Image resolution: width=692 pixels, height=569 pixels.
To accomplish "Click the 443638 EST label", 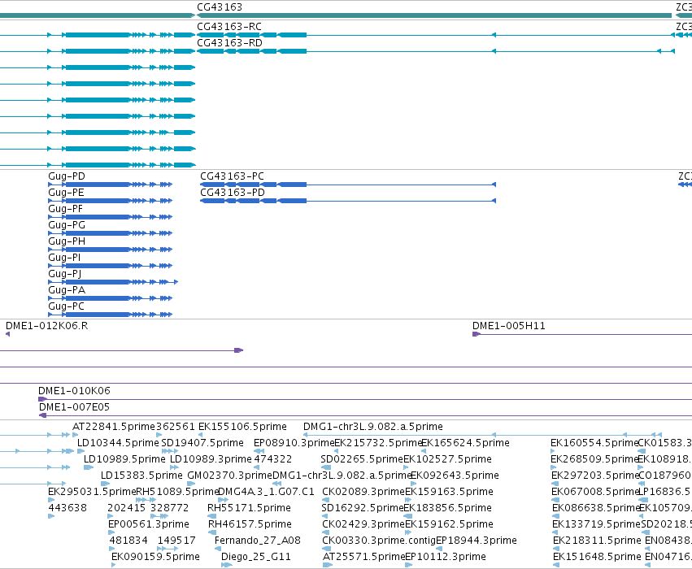I will tap(67, 508).
